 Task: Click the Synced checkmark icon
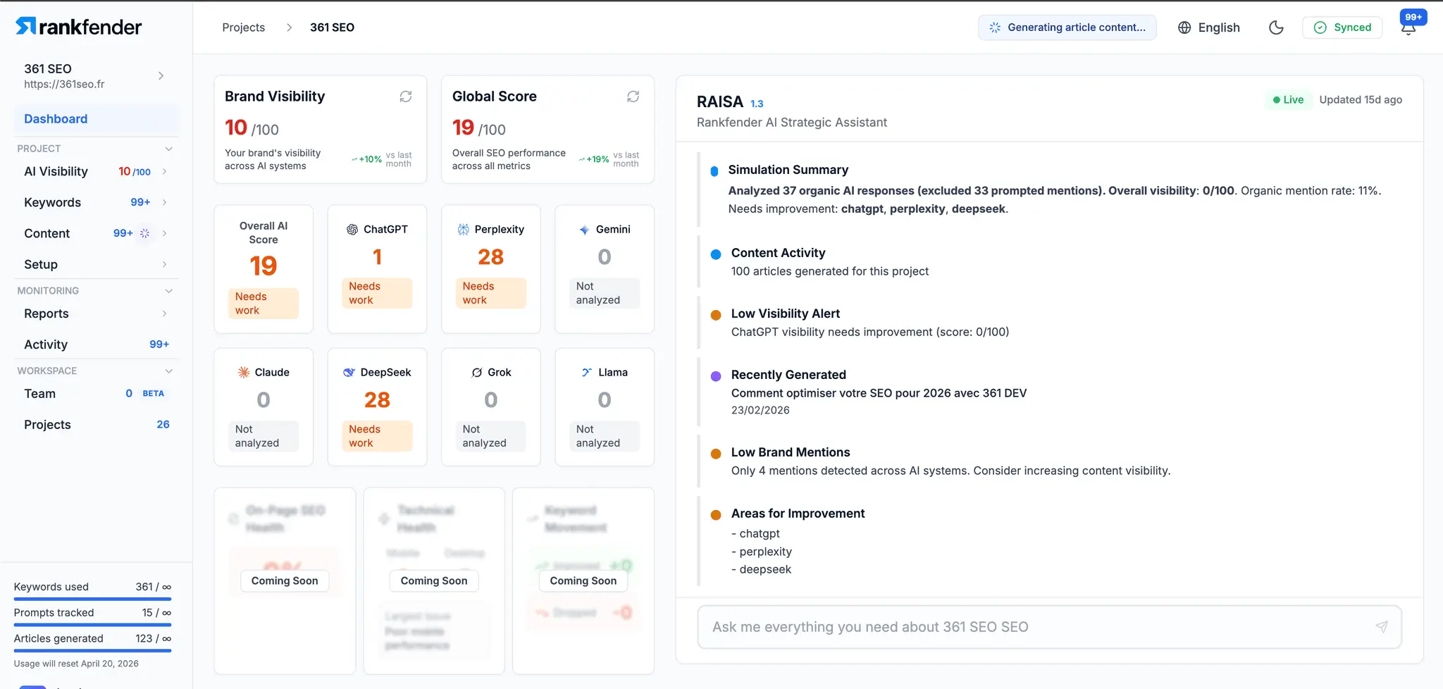point(1320,27)
